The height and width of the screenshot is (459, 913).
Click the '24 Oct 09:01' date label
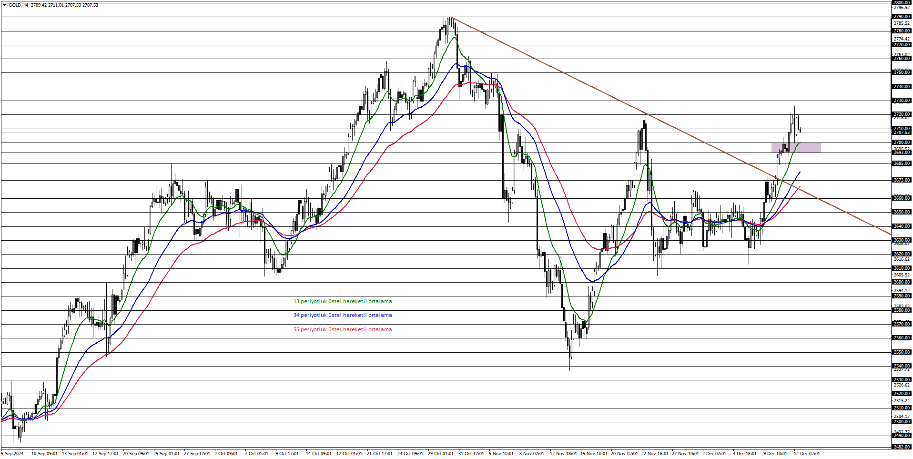click(410, 454)
